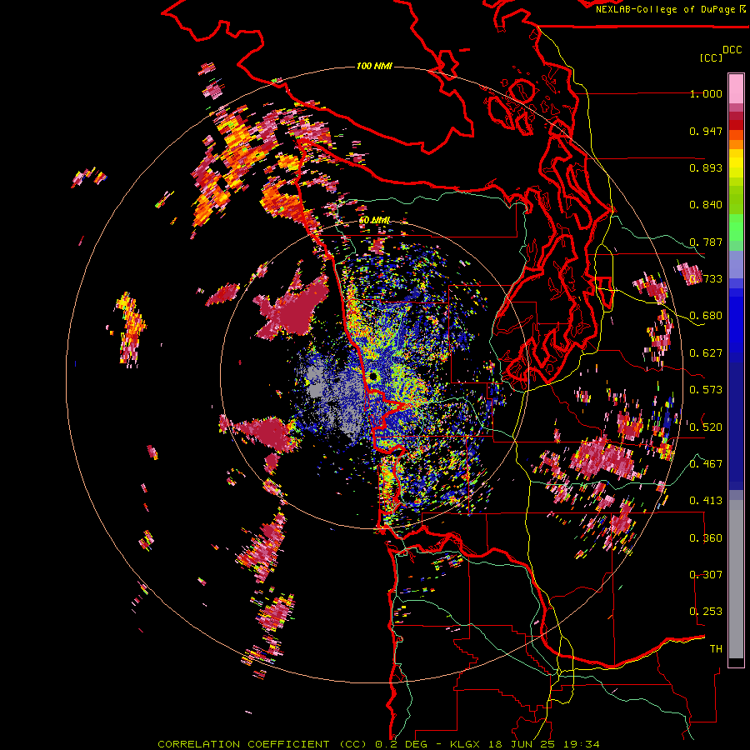Click the 19:34 timestamp
The width and height of the screenshot is (750, 750).
582,744
